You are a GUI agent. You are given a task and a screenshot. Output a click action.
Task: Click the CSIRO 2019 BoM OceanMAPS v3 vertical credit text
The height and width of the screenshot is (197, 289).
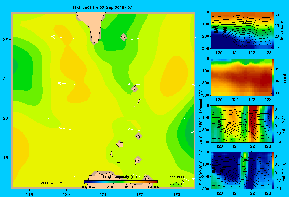201,135
